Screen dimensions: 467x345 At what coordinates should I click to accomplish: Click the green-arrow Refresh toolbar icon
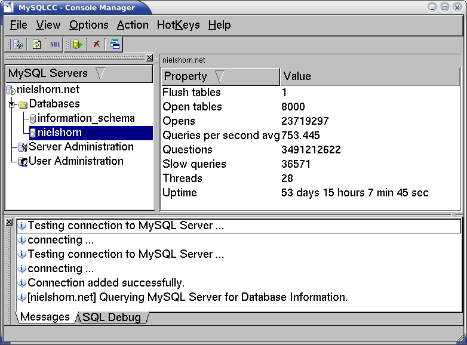pyautogui.click(x=36, y=45)
